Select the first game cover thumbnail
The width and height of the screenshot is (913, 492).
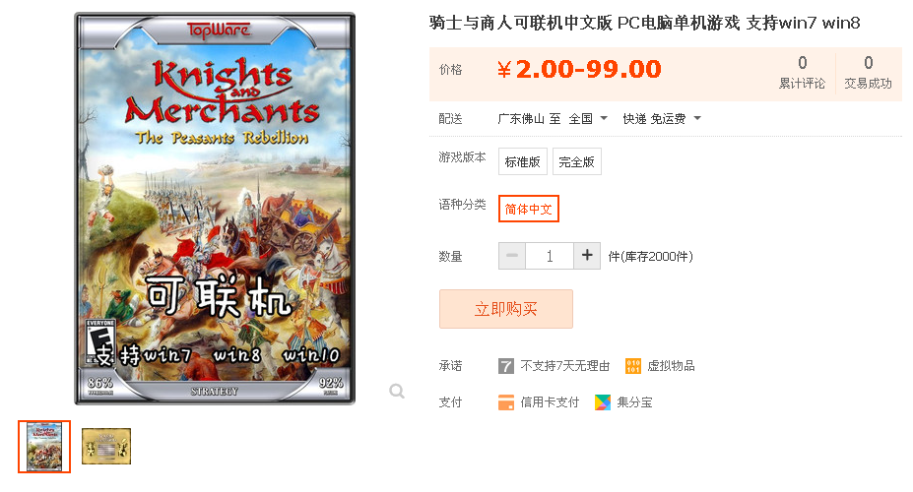click(44, 447)
